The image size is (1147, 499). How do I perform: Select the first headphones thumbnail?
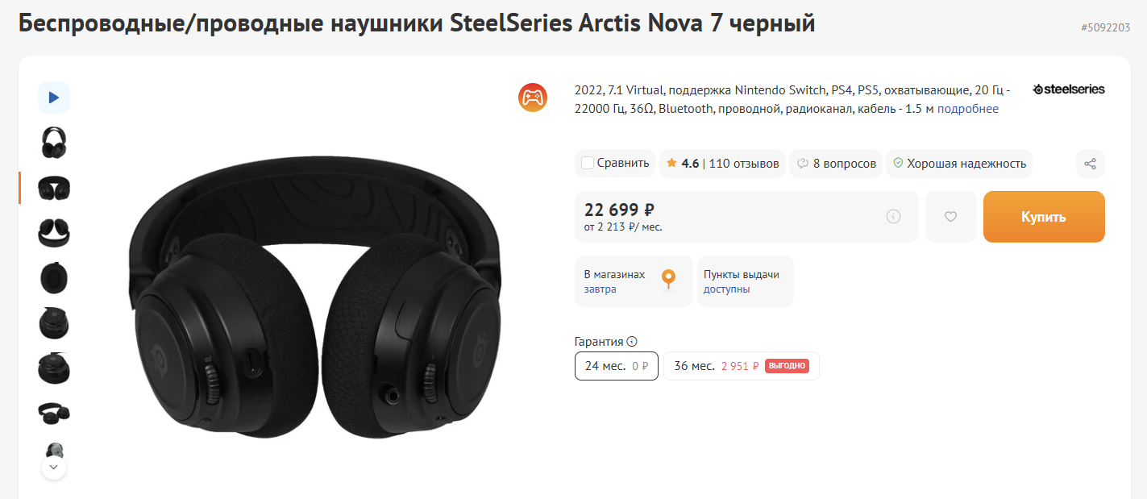54,143
